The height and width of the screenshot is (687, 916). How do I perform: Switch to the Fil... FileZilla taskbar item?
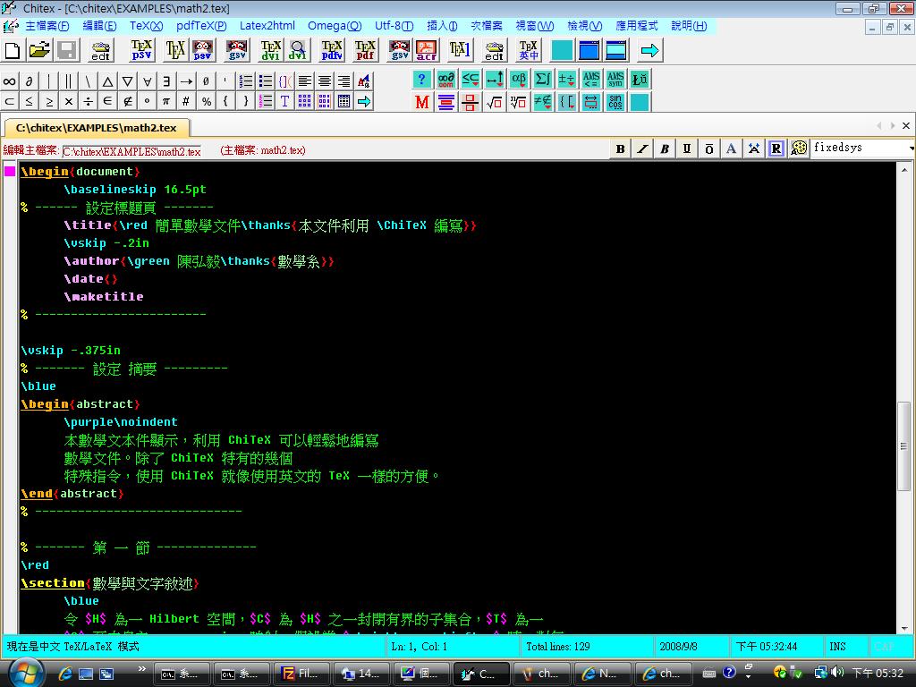coord(301,674)
